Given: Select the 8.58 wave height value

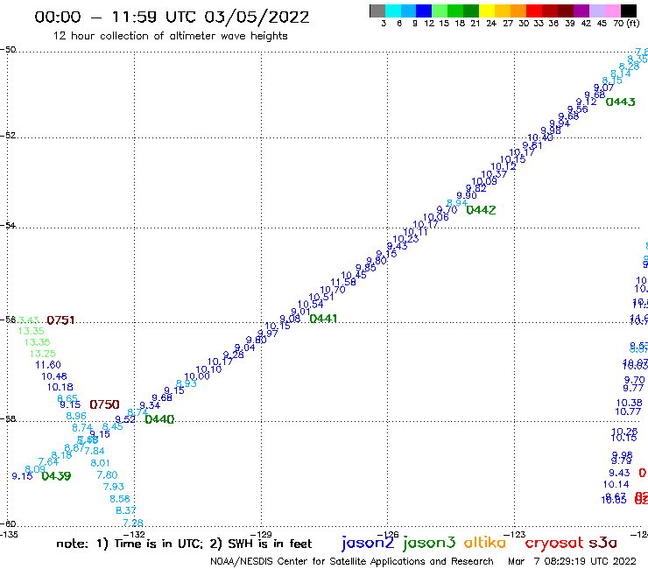Looking at the screenshot, I should [120, 499].
